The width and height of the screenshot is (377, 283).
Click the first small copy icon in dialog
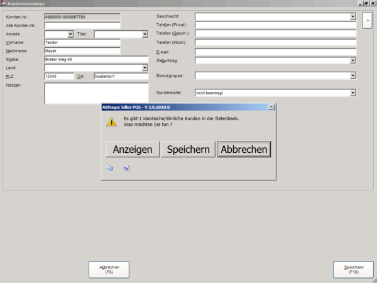(x=110, y=168)
